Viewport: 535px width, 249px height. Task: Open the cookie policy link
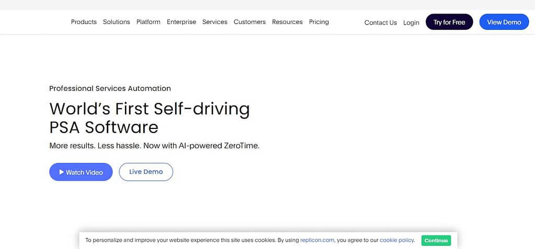pyautogui.click(x=397, y=240)
